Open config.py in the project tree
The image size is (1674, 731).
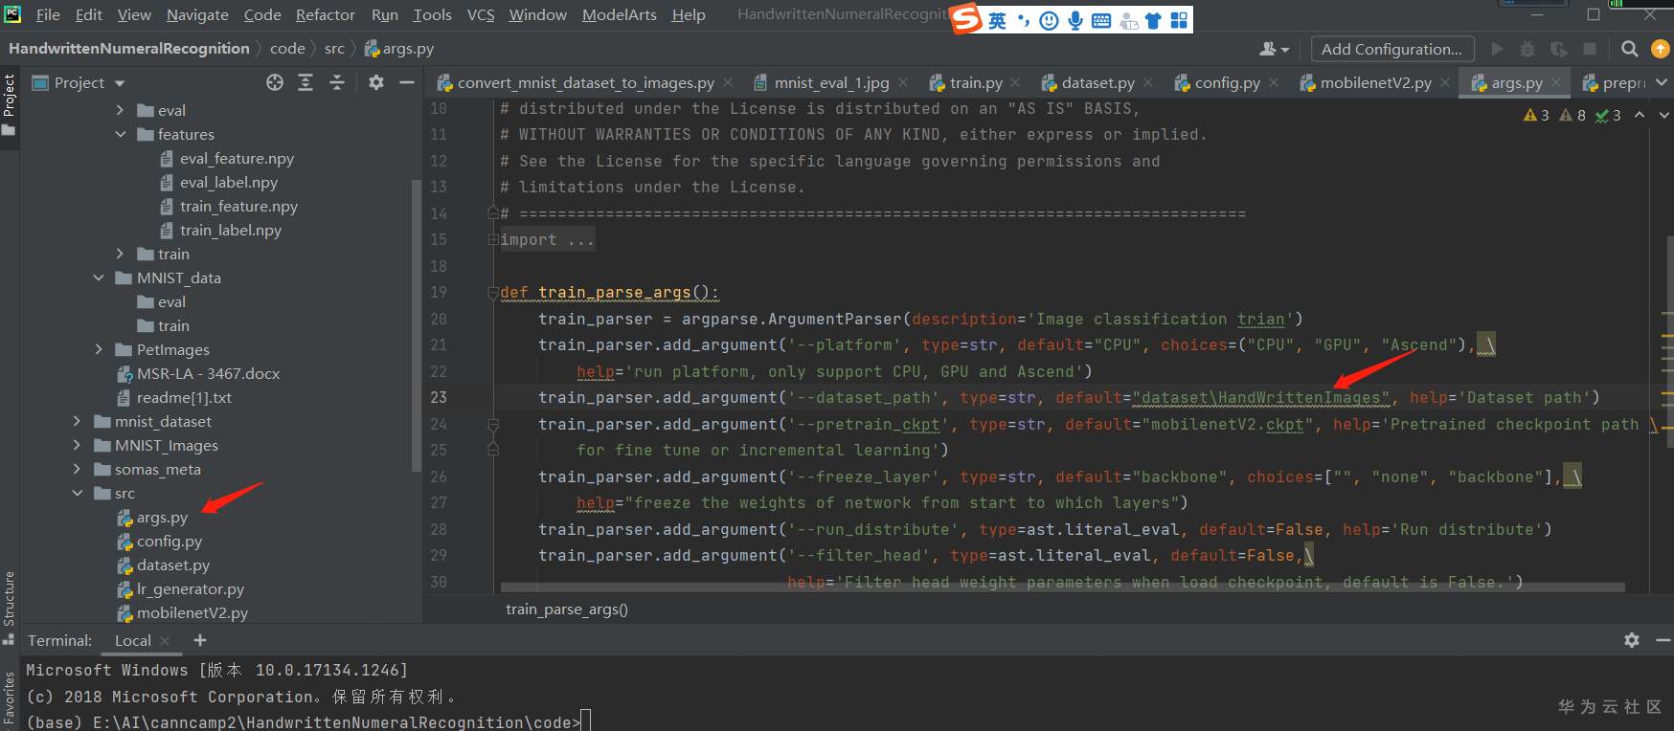(169, 541)
